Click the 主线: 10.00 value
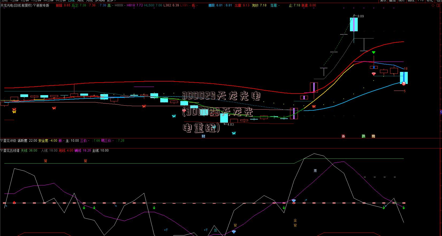Image resolution: width=442 pixels, height=236 pixels. point(100,150)
